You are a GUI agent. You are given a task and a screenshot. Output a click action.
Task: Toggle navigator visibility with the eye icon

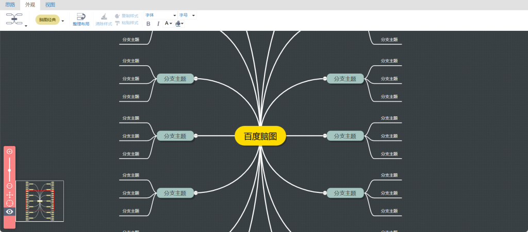click(9, 211)
